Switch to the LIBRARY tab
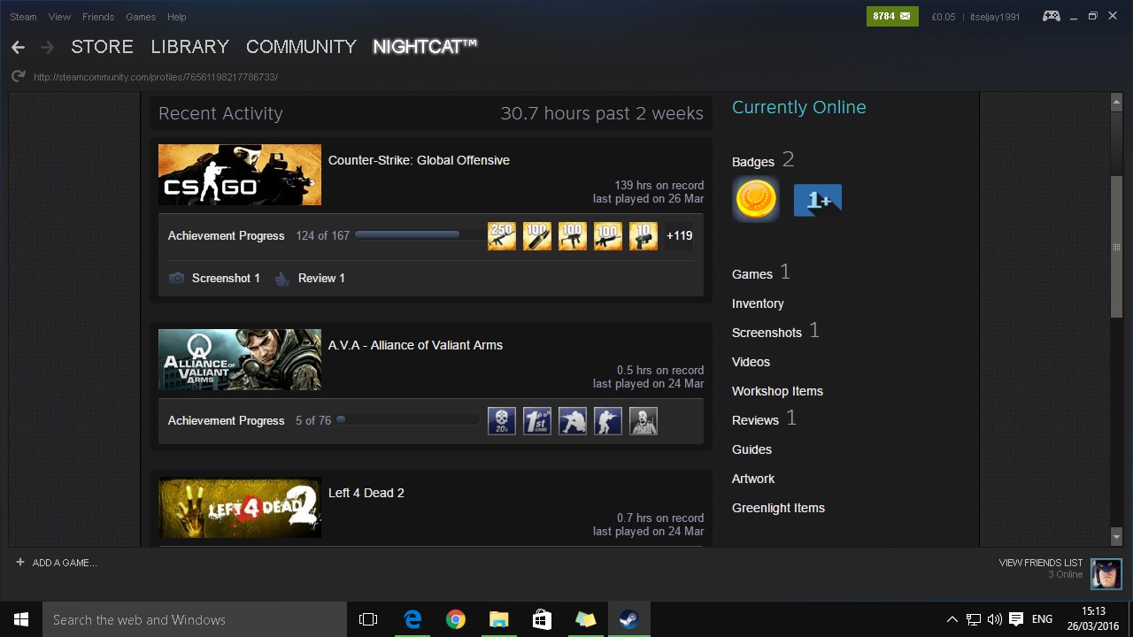 coord(189,47)
